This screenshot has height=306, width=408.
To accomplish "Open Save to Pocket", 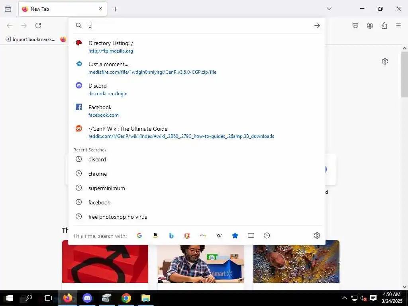I will pyautogui.click(x=355, y=25).
